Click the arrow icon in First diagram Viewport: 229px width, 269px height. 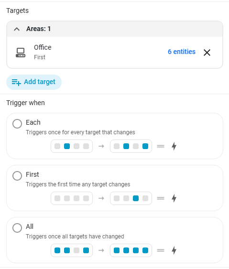pos(101,198)
